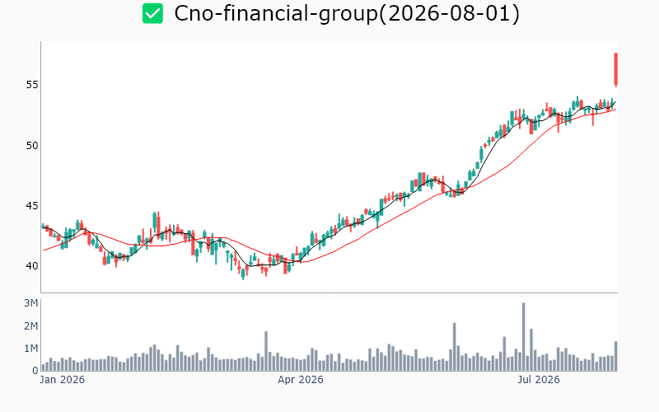659x412 pixels.
Task: Click the 50 price axis label
Action: tap(32, 146)
